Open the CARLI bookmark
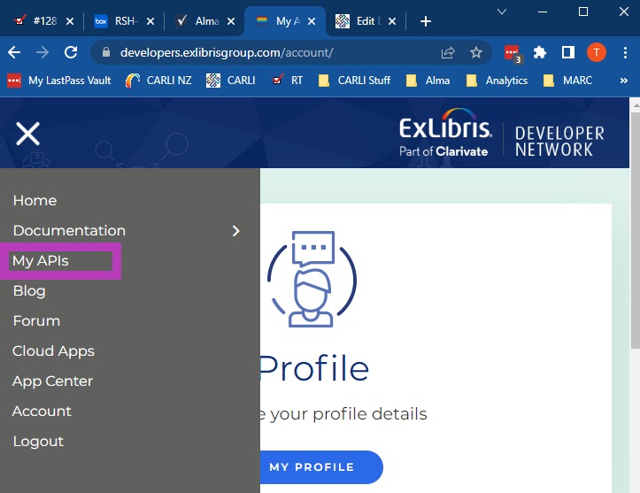The height and width of the screenshot is (493, 640). pos(231,81)
